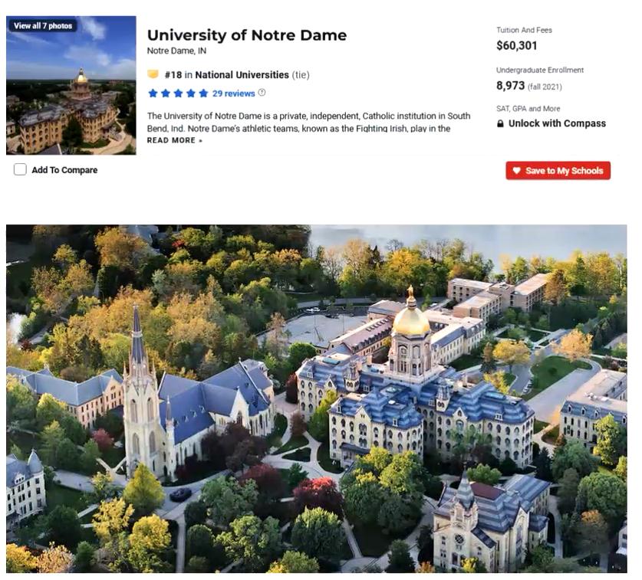Check the Add To Compare checkbox
This screenshot has height=580, width=642.
pyautogui.click(x=20, y=170)
